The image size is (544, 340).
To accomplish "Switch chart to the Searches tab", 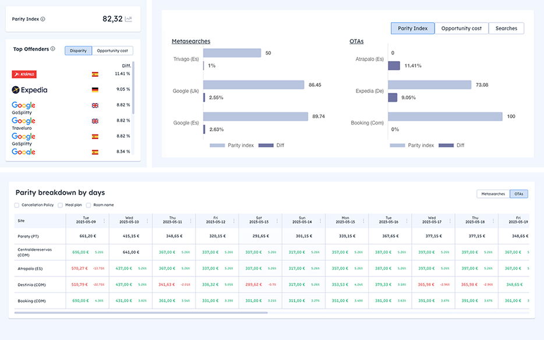I will [506, 28].
